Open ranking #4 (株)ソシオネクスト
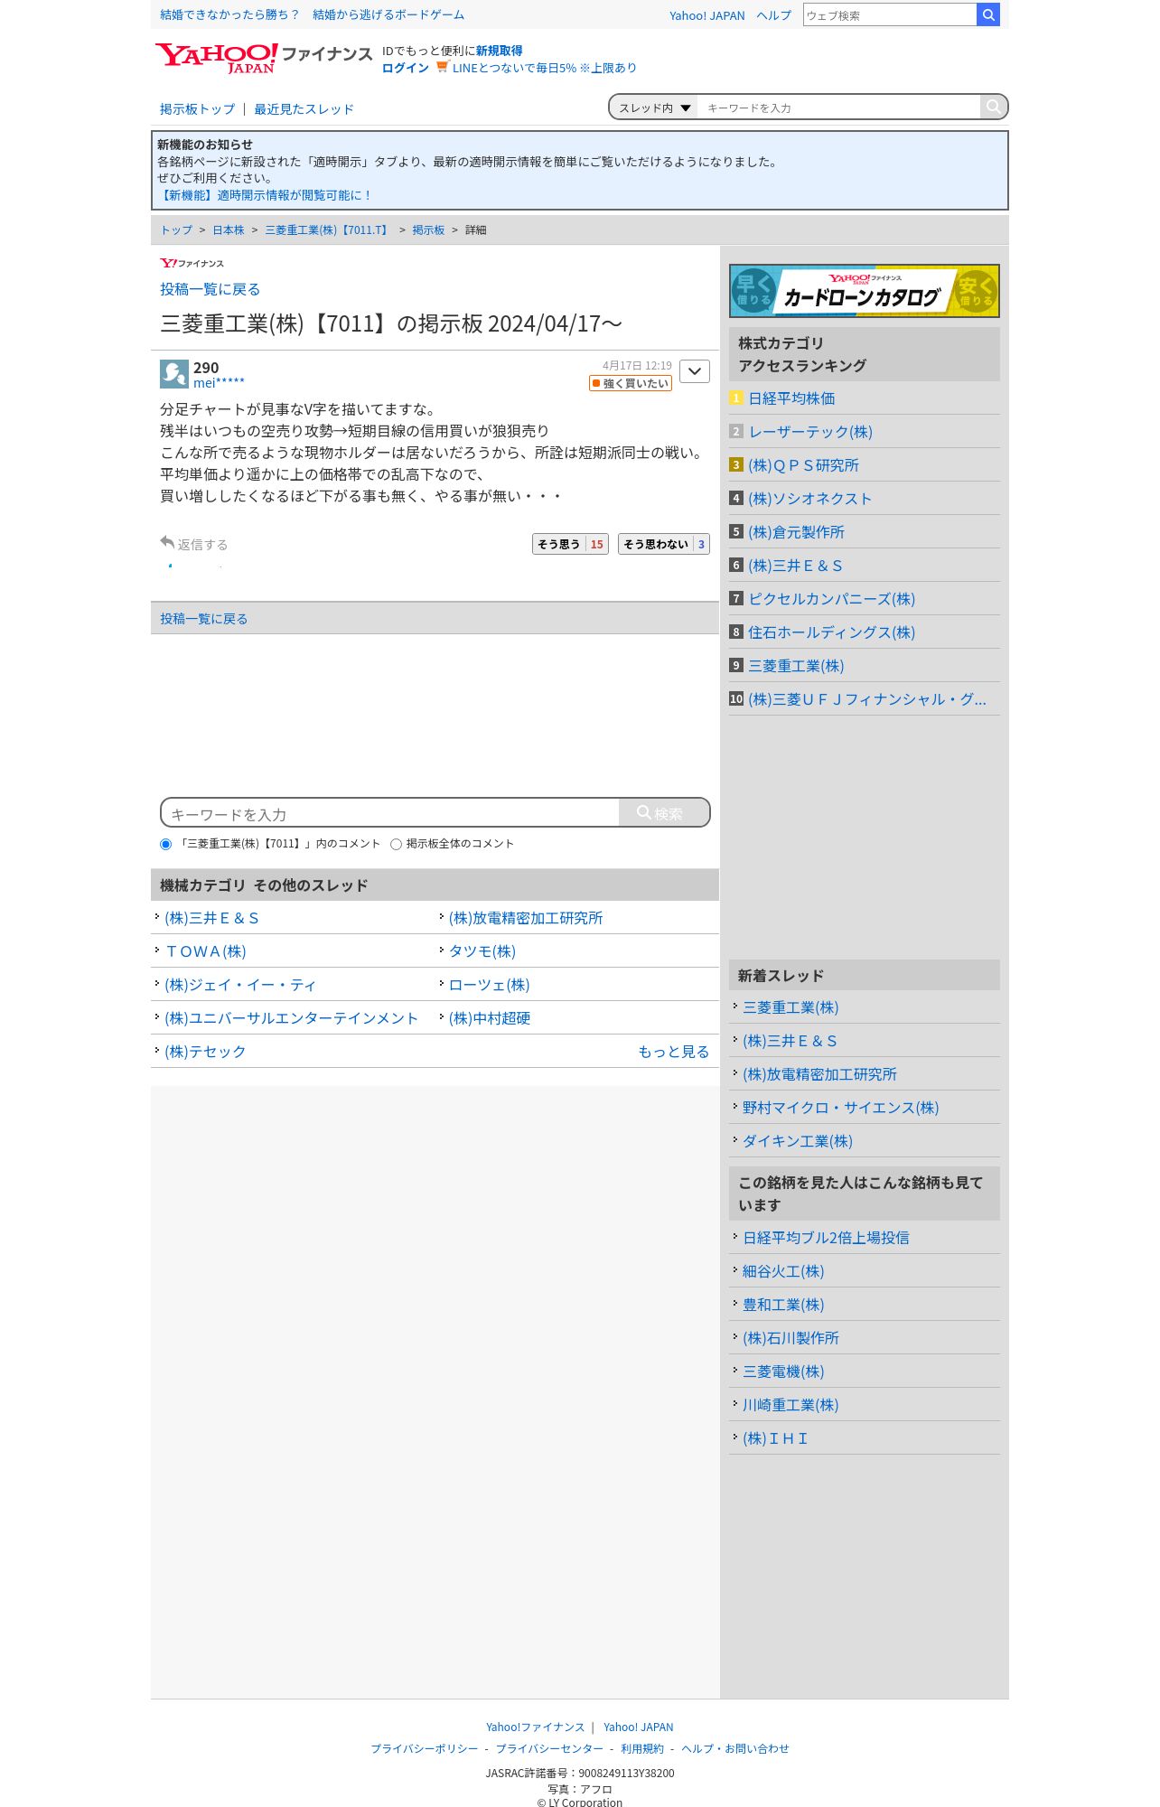The image size is (1160, 1807). coord(810,499)
